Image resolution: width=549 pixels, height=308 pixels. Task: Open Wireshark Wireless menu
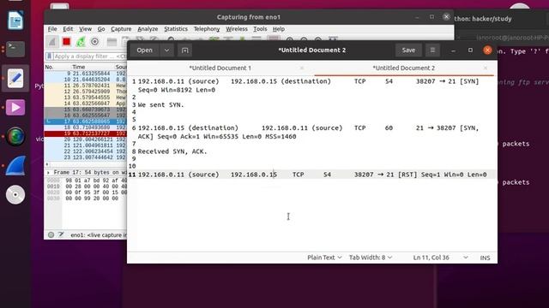[237, 29]
